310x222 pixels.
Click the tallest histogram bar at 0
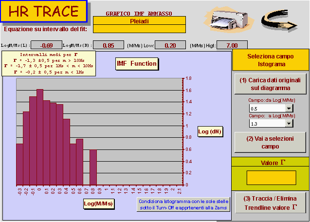pos(40,137)
